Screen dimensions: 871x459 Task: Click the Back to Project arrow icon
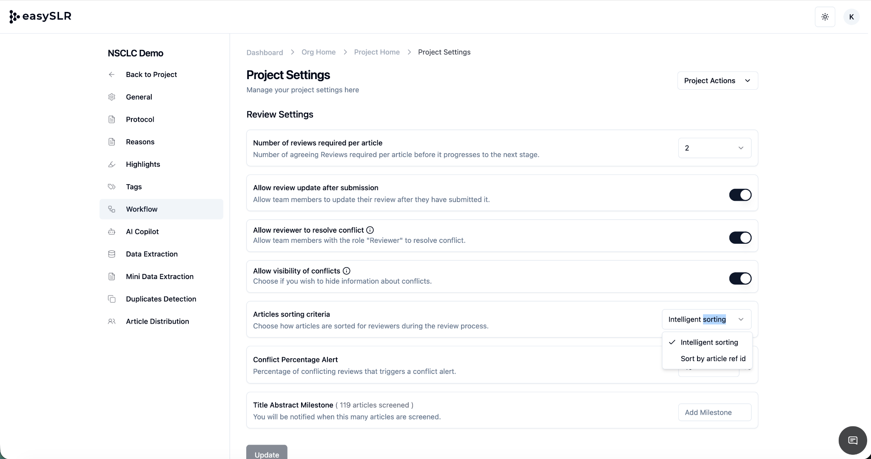click(x=112, y=74)
